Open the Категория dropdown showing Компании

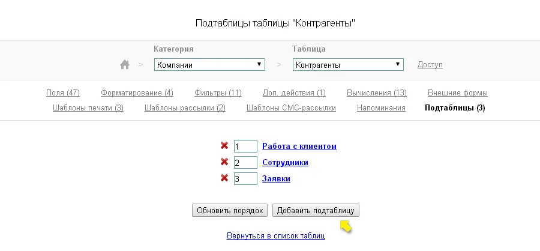209,65
